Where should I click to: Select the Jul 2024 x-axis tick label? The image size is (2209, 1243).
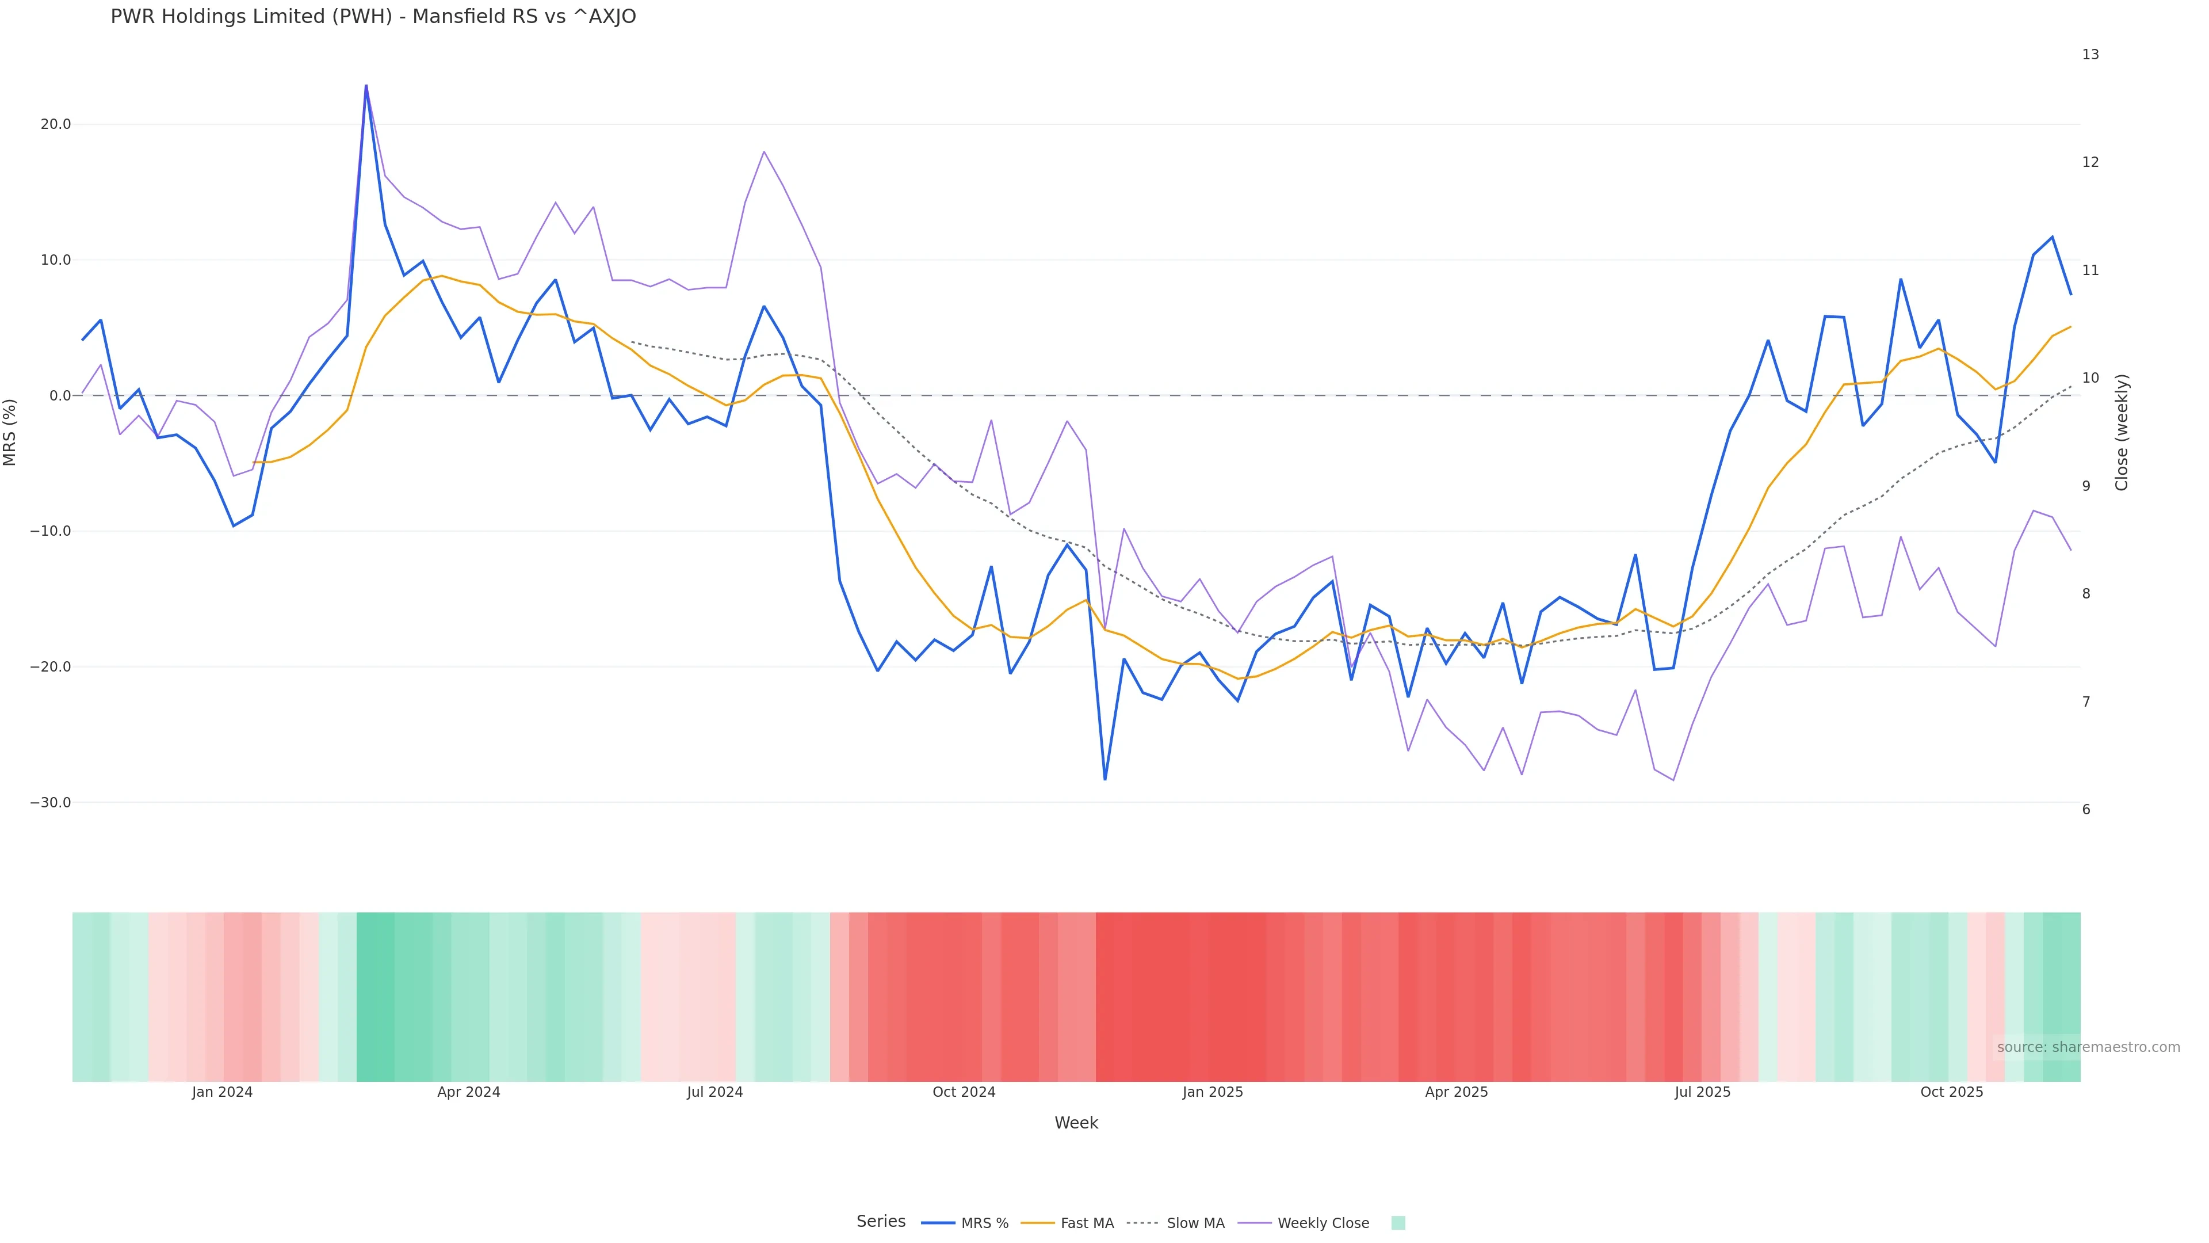click(714, 1093)
